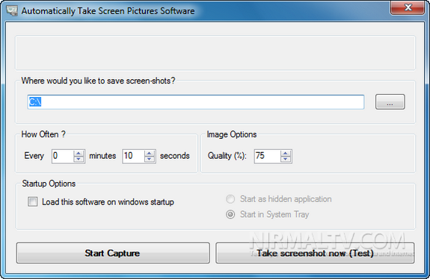
Task: Lower image quality with down arrow
Action: click(x=286, y=160)
